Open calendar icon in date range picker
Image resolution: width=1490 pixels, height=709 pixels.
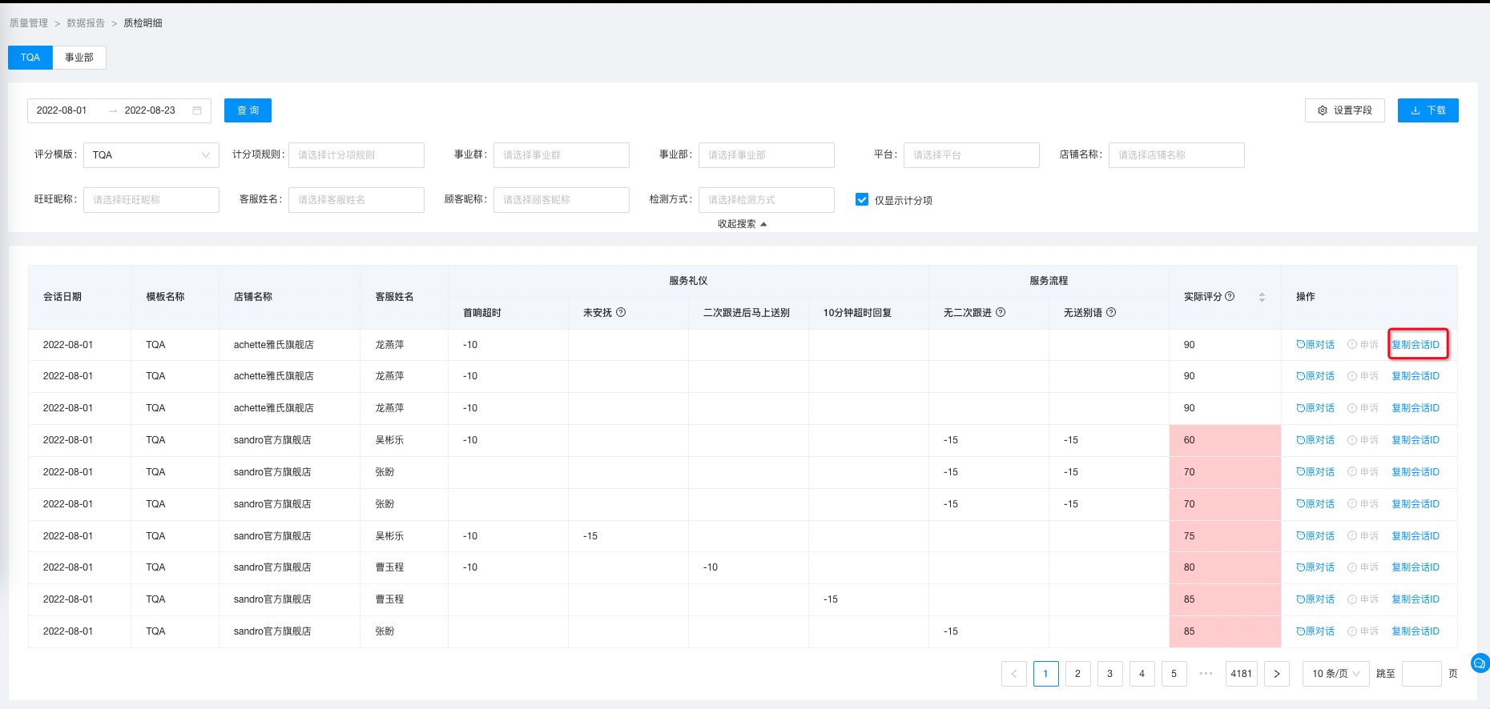tap(197, 110)
